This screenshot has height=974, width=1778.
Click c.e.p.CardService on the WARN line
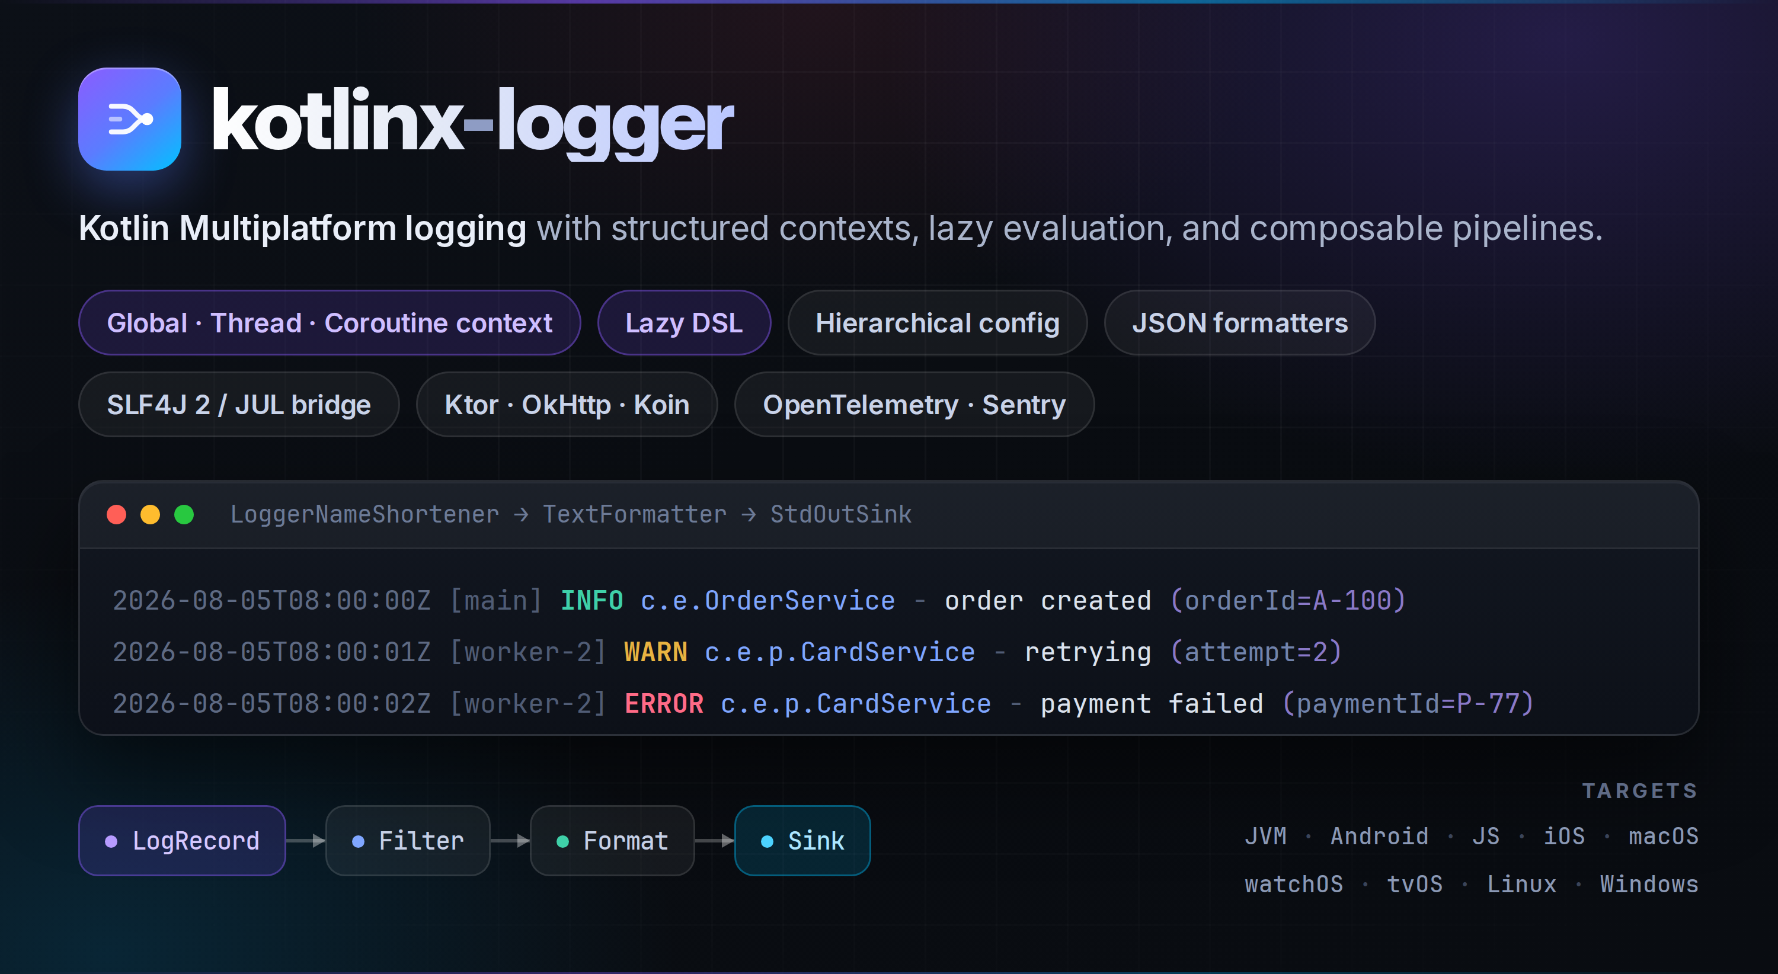839,652
